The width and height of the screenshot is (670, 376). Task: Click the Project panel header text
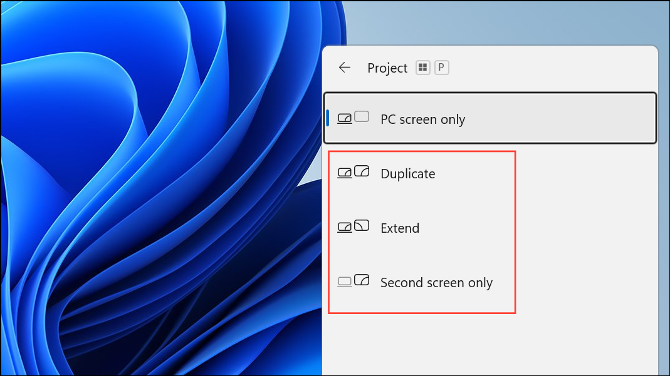click(x=387, y=68)
